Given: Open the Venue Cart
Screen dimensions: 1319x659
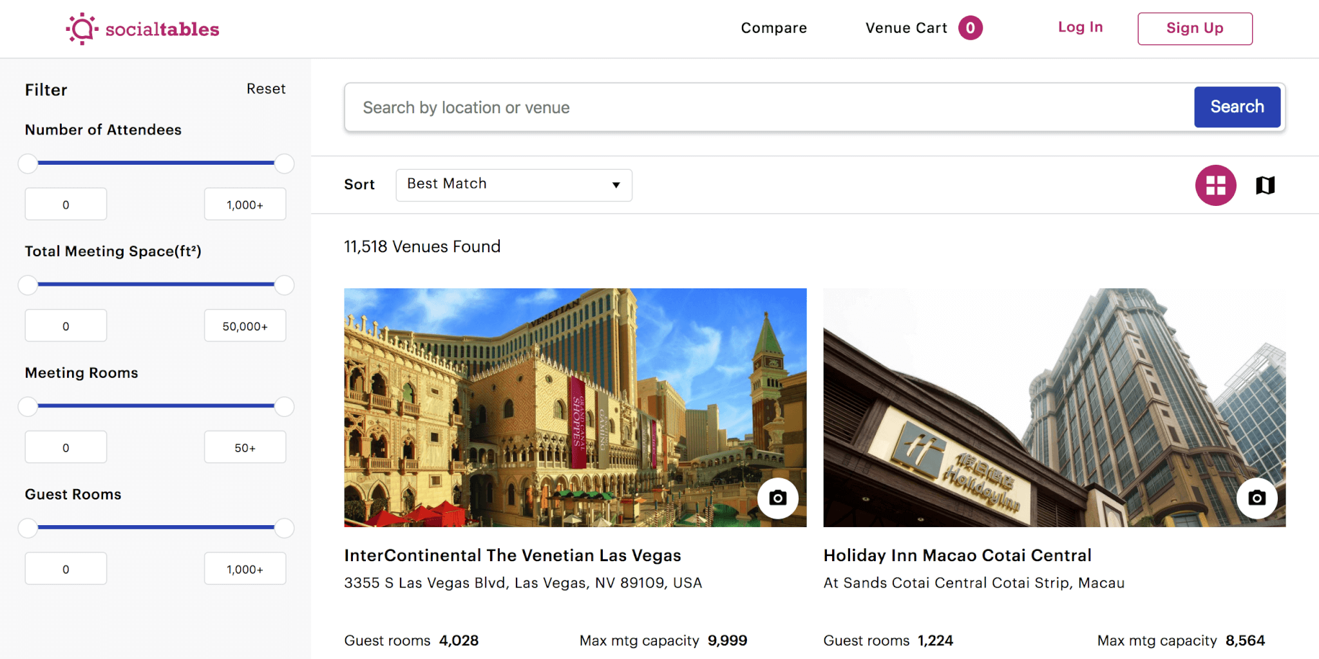Looking at the screenshot, I should point(906,28).
